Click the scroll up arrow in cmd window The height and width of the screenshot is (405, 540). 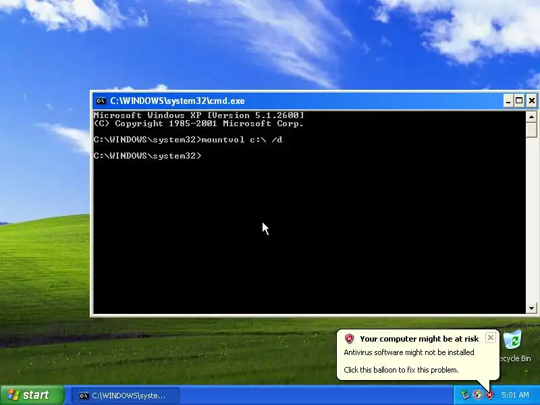point(531,117)
